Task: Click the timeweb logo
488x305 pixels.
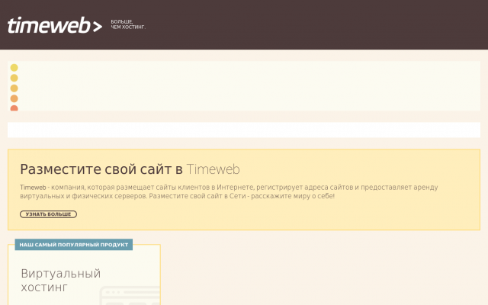Action: coord(55,25)
